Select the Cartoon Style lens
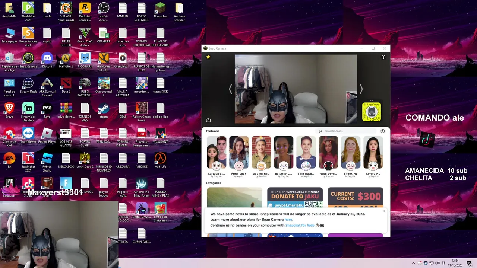Image resolution: width=477 pixels, height=268 pixels. [217, 156]
